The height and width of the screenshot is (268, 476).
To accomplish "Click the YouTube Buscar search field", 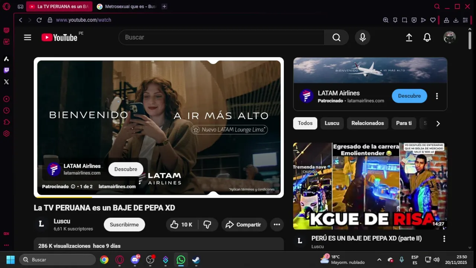I will (x=221, y=37).
